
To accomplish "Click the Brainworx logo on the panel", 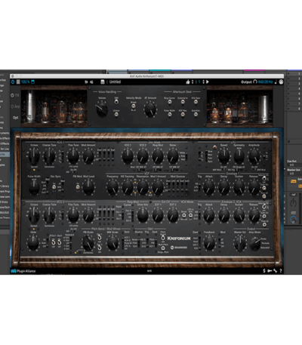I will 179,248.
